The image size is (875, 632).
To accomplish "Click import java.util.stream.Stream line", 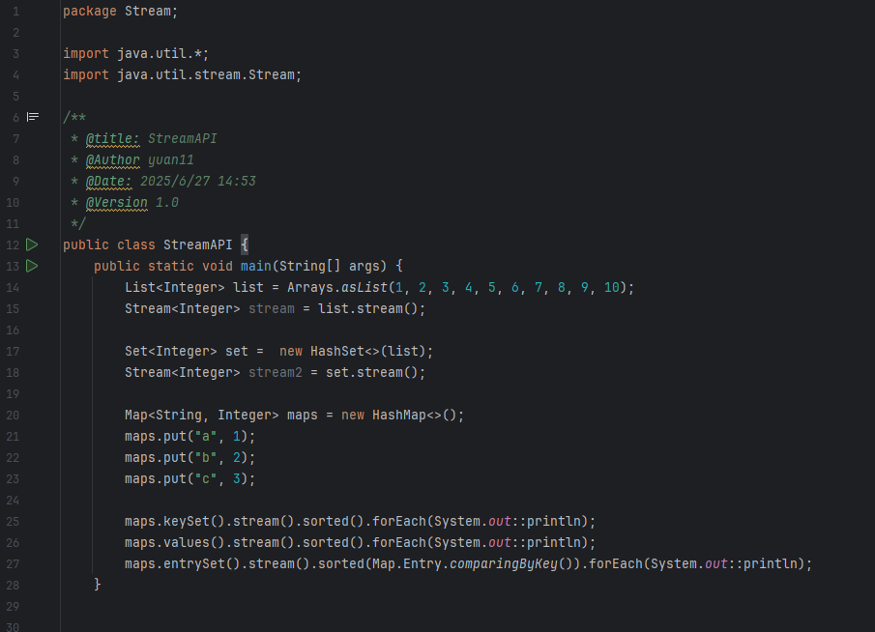I will tap(182, 74).
